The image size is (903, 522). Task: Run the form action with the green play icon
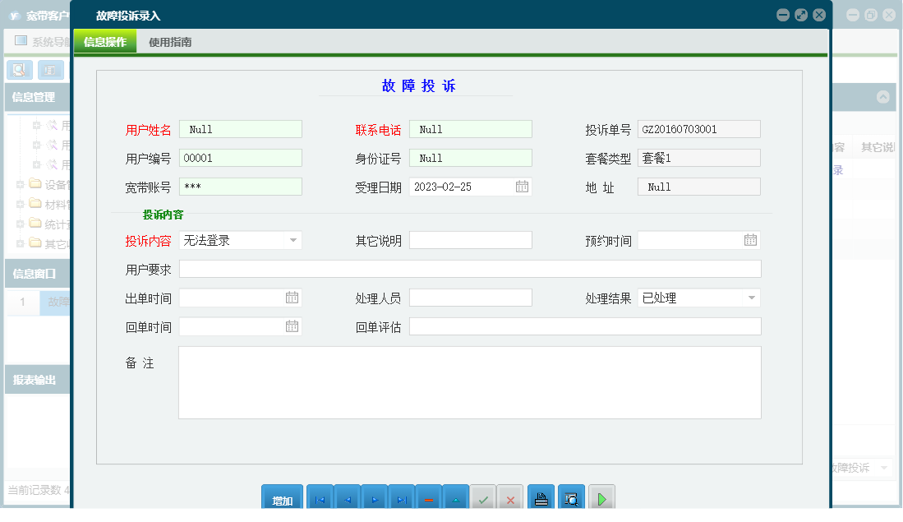click(x=601, y=499)
